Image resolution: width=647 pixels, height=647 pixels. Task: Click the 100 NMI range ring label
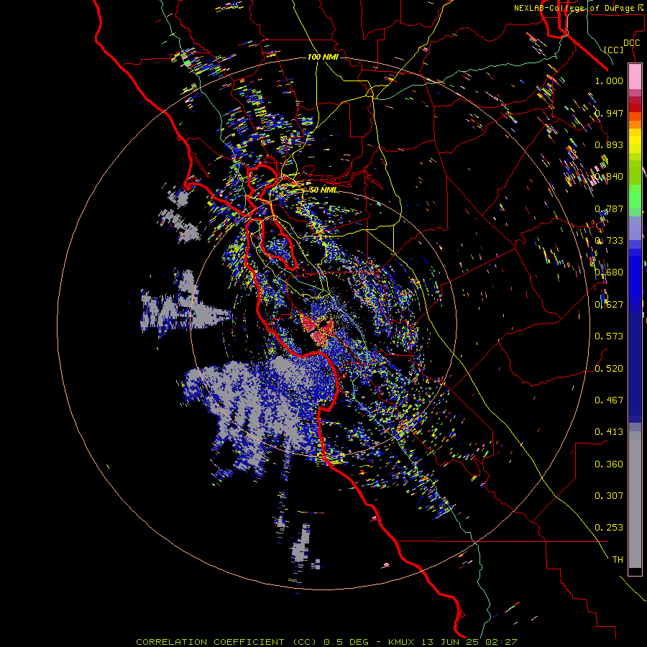point(323,57)
